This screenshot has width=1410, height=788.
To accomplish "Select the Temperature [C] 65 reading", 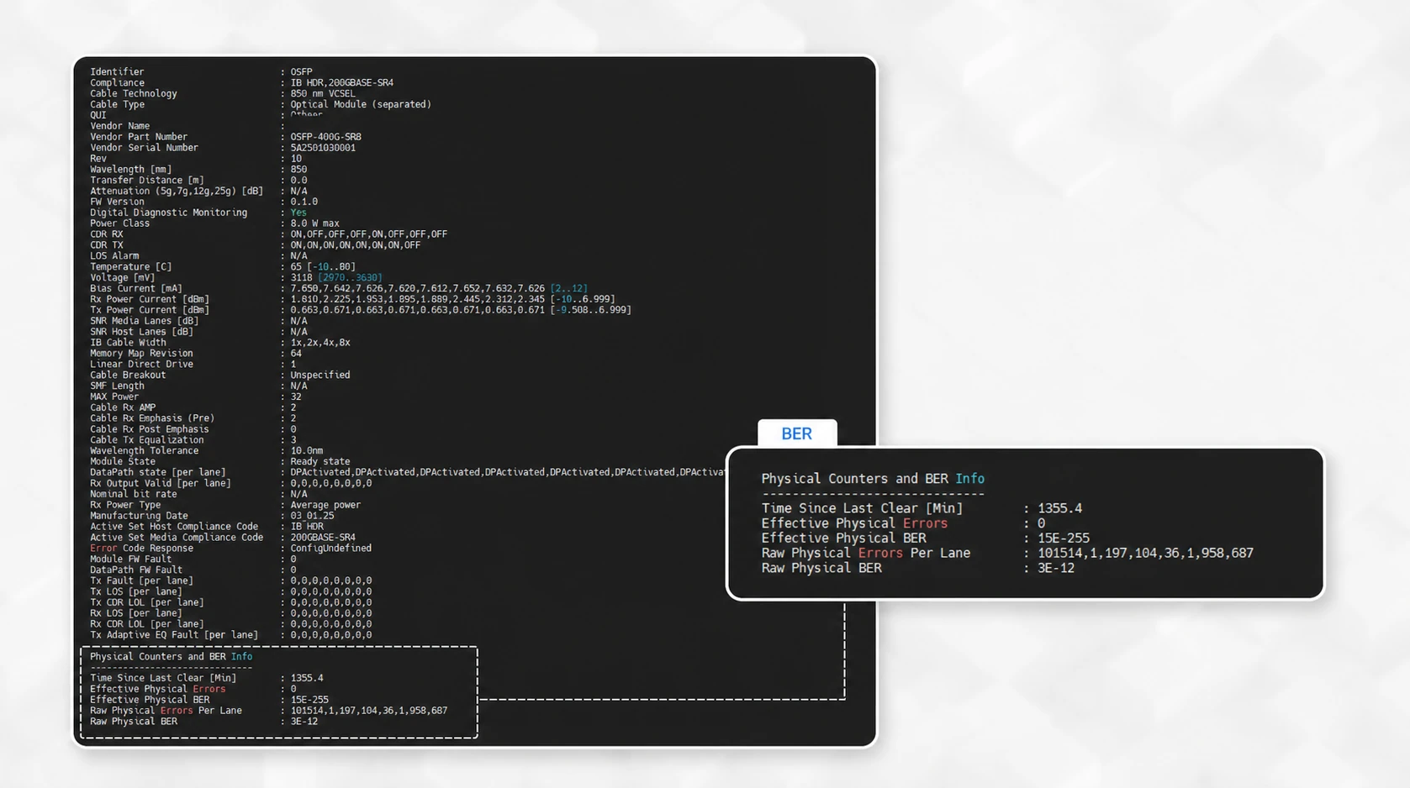I will [x=296, y=266].
